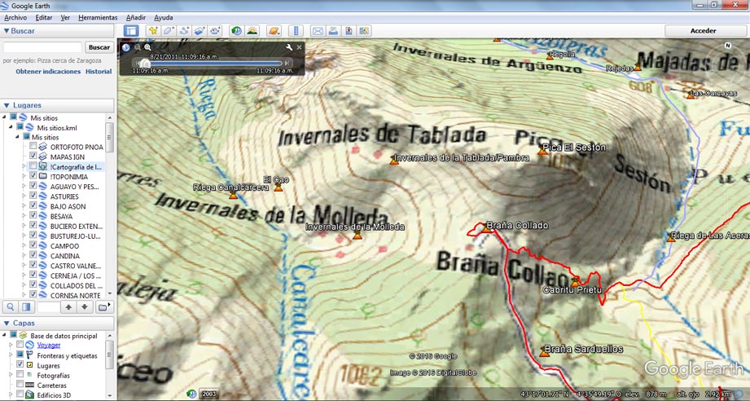750x401 pixels.
Task: Collapse the Capas panel header
Action: point(7,324)
